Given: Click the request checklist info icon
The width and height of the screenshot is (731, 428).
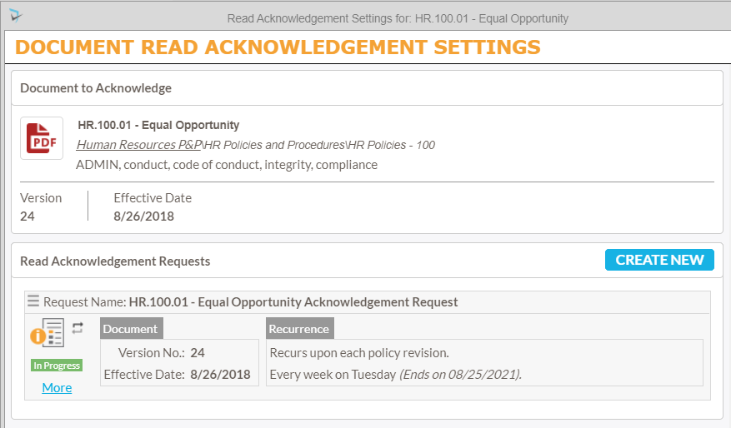Looking at the screenshot, I should [x=48, y=334].
